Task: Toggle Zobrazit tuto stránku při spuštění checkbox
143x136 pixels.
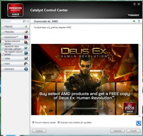Action: click(x=59, y=122)
